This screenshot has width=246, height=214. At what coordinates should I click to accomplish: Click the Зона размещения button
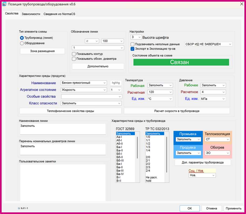(x=42, y=51)
